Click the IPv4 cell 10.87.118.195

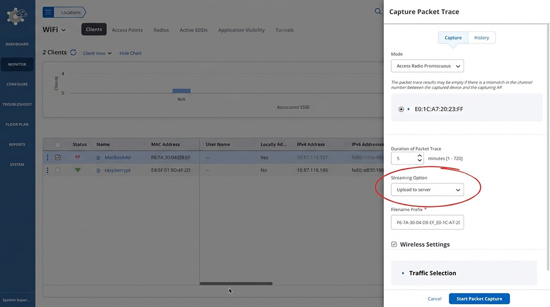coord(312,170)
